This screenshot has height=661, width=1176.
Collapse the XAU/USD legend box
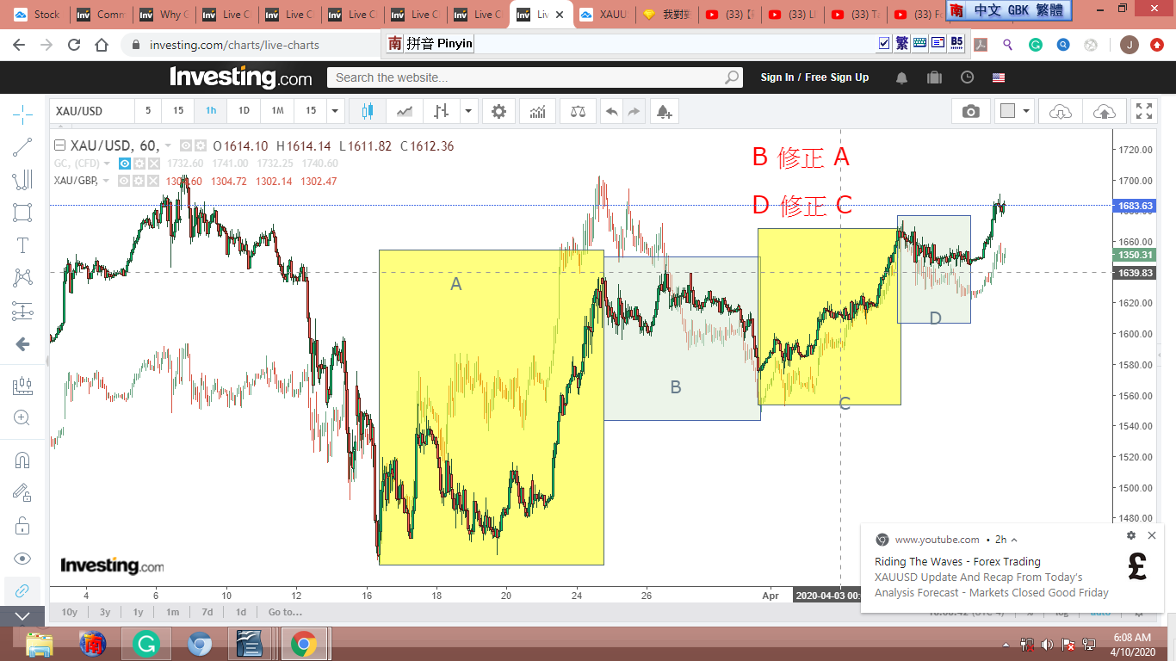59,146
